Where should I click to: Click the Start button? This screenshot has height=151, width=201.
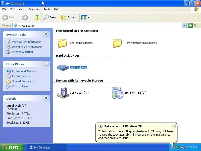click(x=12, y=147)
